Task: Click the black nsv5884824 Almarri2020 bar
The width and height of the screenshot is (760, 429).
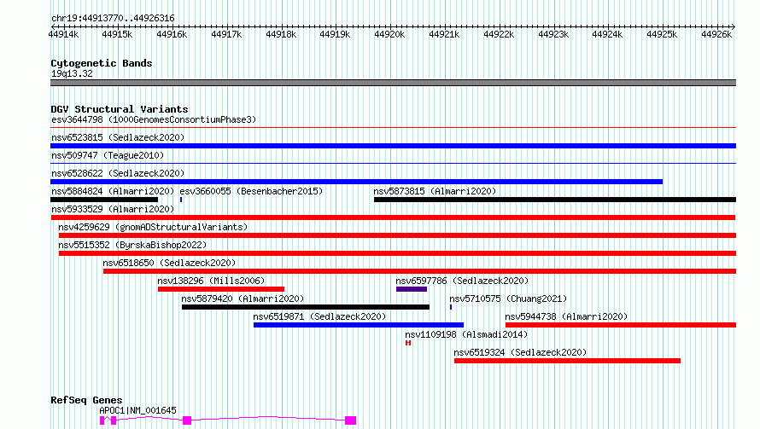Action: click(104, 200)
